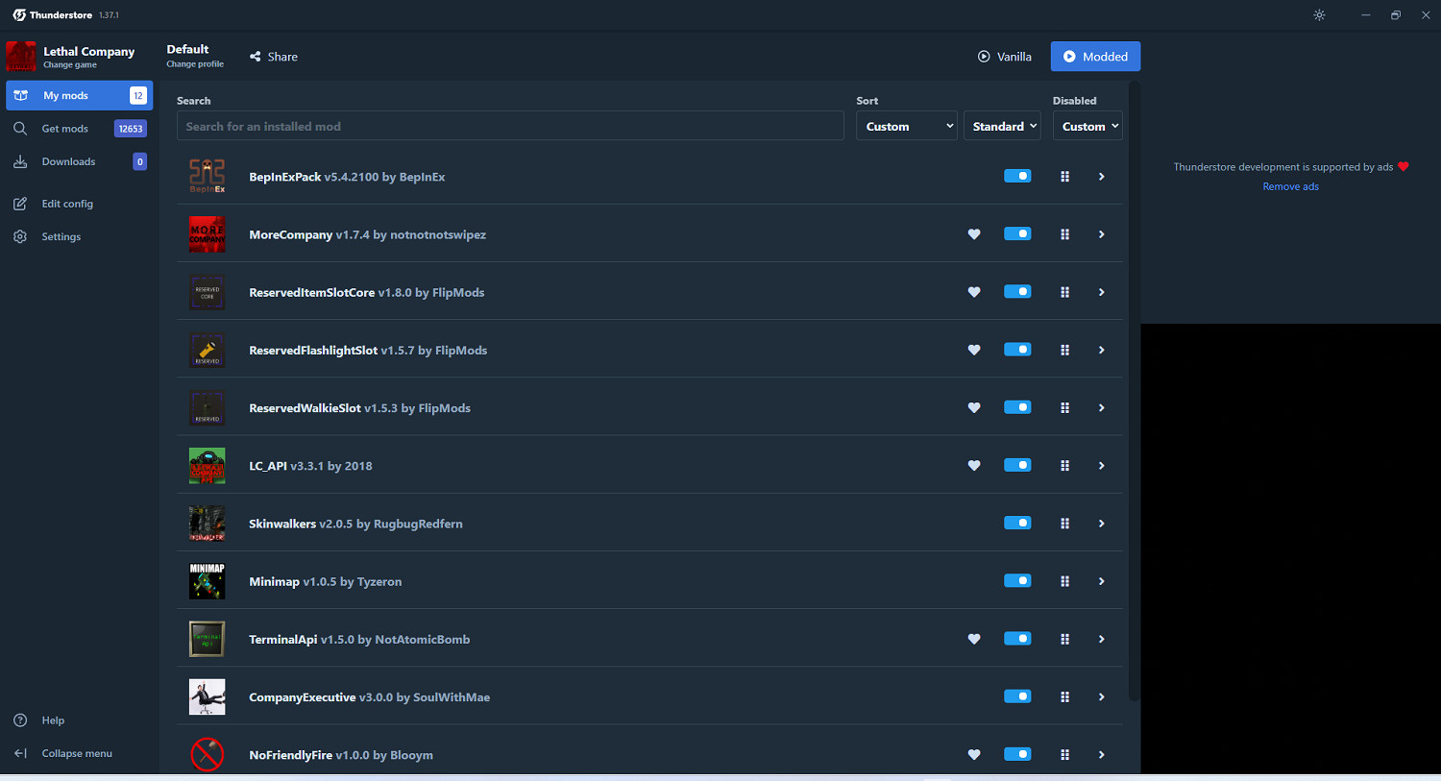Image resolution: width=1441 pixels, height=781 pixels.
Task: Click the Lethal Company game icon
Action: pyautogui.click(x=20, y=57)
